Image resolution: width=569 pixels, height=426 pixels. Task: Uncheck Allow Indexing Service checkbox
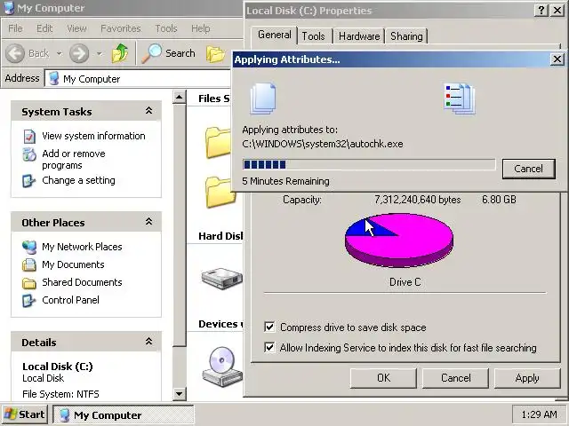click(x=269, y=348)
